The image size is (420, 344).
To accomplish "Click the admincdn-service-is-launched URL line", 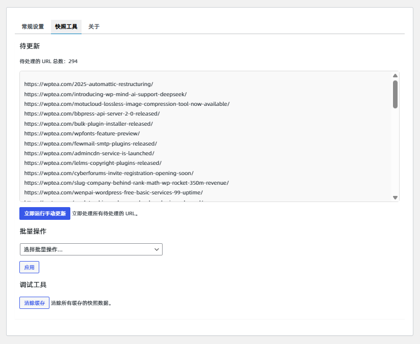I will 89,153.
